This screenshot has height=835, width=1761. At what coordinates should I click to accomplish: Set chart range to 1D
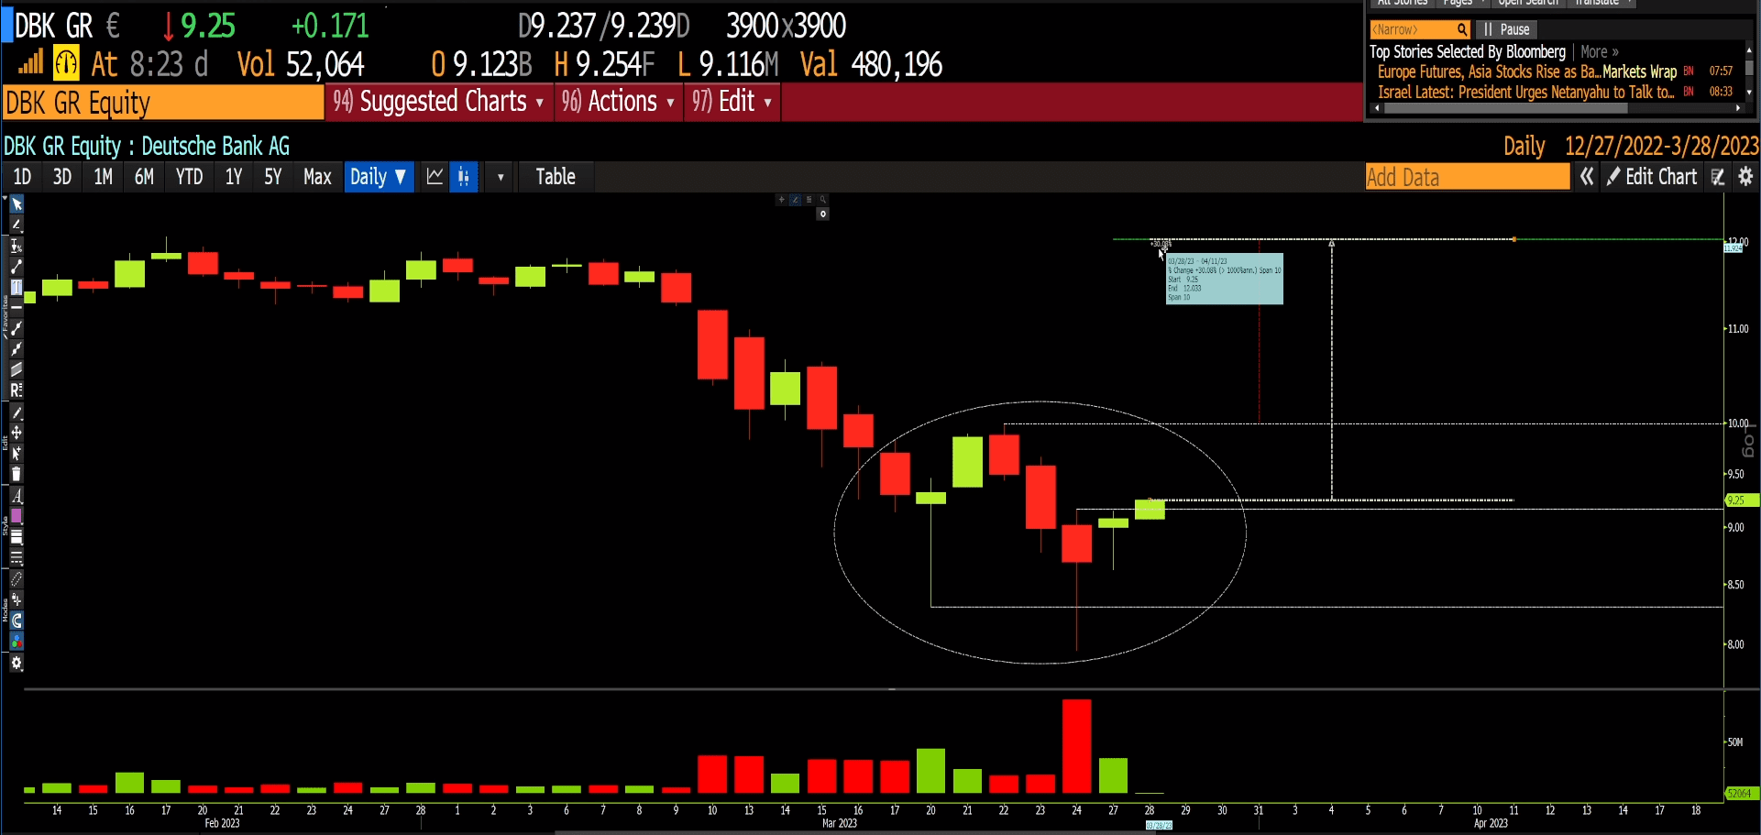(22, 177)
